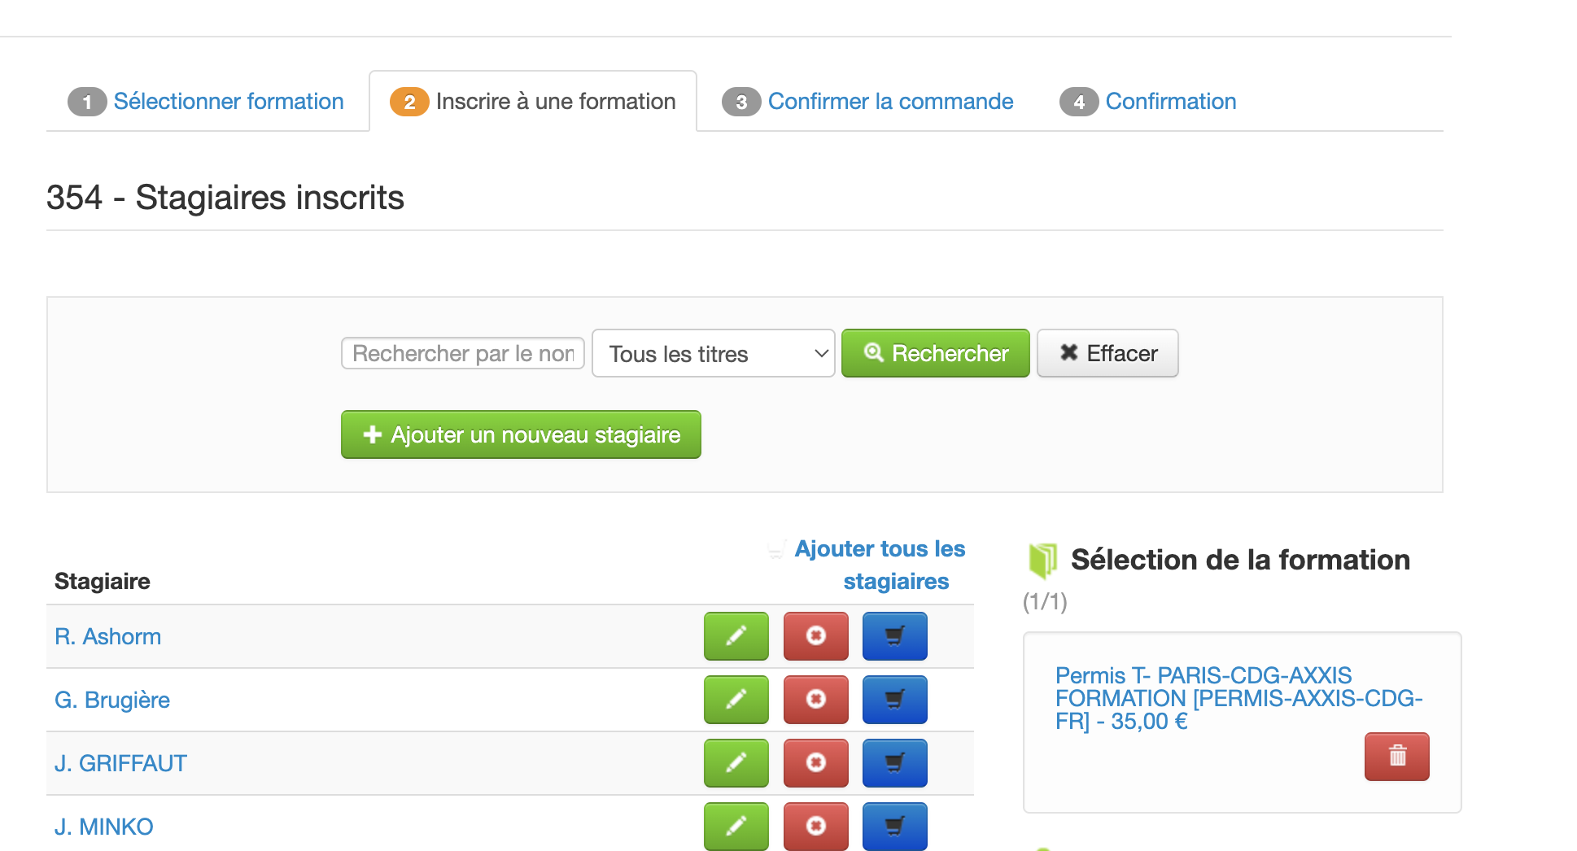Viewport: 1577px width, 851px height.
Task: Edit trainee G. Brugière with pencil icon
Action: (736, 699)
